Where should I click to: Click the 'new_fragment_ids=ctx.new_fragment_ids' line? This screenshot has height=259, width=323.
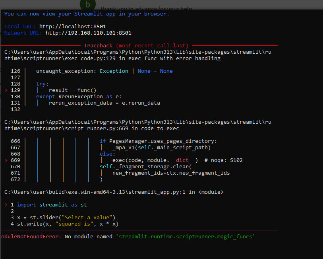pos(171,173)
